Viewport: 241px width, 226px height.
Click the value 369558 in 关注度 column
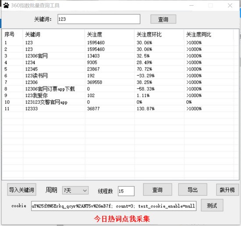pos(95,82)
